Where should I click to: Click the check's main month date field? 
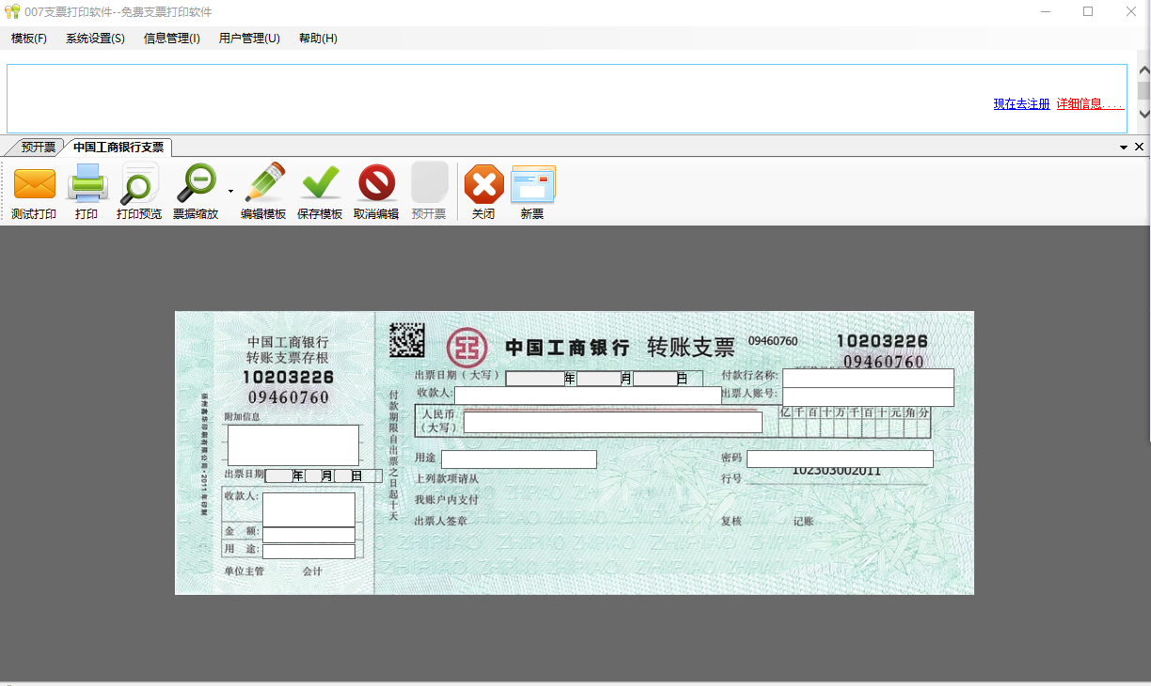[598, 379]
